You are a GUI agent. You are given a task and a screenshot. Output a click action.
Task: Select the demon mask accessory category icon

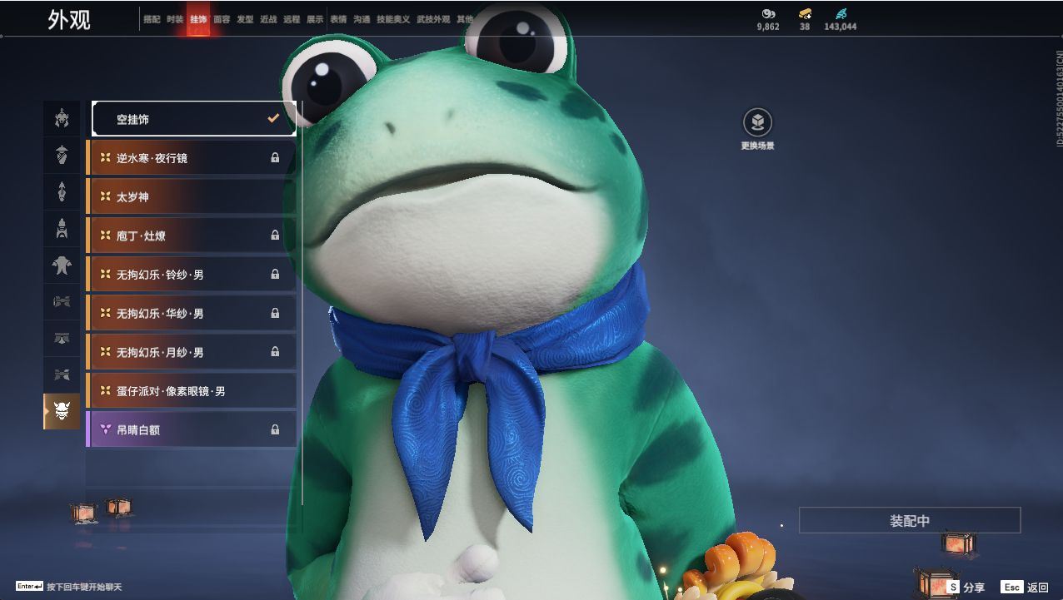coord(62,411)
